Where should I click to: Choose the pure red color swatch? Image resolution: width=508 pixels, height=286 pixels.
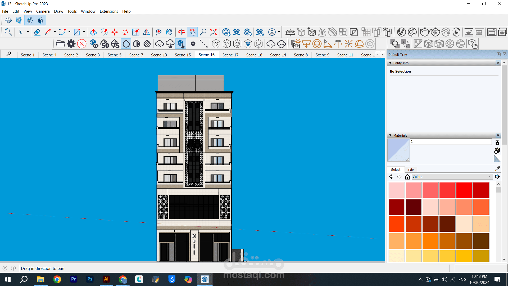pyautogui.click(x=464, y=190)
